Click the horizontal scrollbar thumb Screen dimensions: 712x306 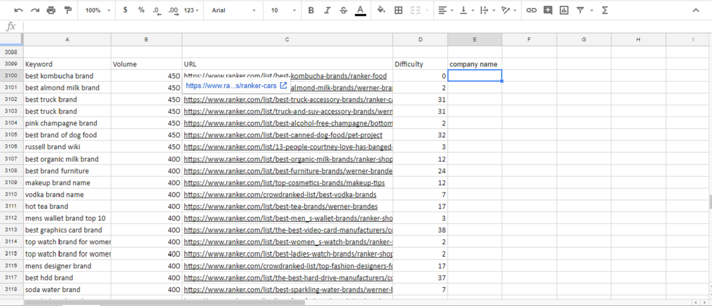165,302
